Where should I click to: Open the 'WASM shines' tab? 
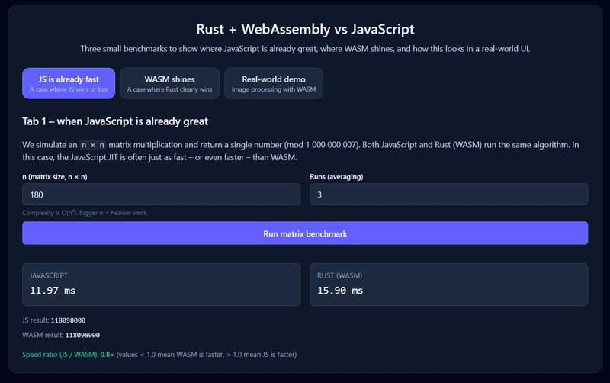[169, 83]
